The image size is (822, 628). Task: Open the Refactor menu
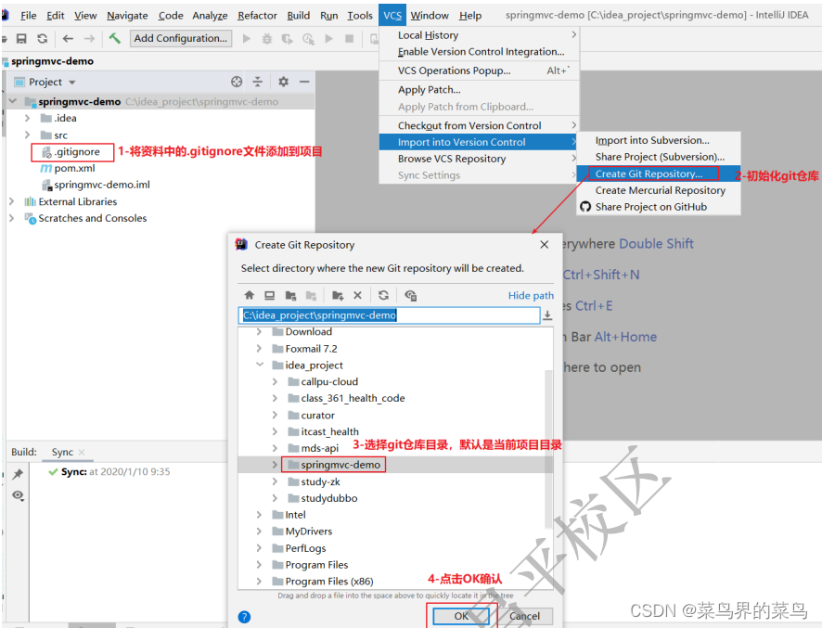click(257, 16)
